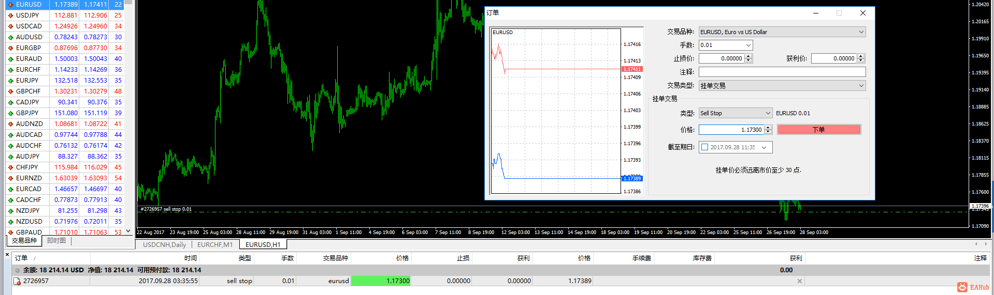Open the 手数 lot size dropdown

(x=748, y=45)
